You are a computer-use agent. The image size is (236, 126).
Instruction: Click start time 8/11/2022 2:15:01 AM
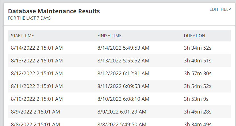pyautogui.click(x=37, y=86)
